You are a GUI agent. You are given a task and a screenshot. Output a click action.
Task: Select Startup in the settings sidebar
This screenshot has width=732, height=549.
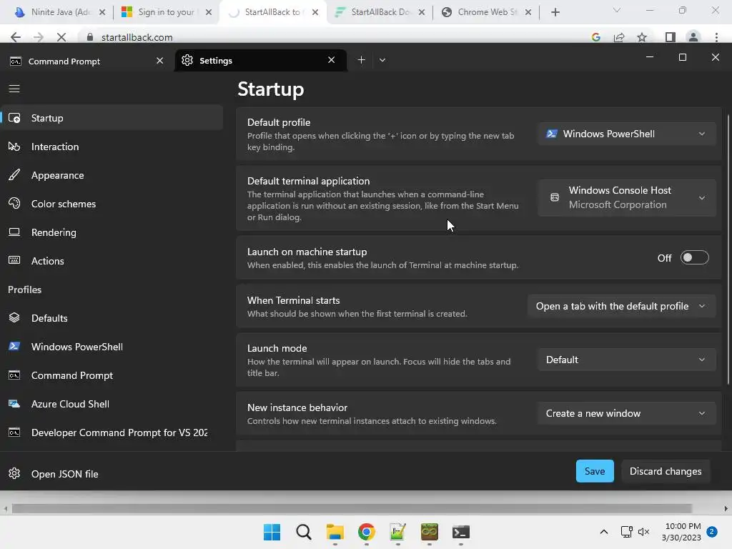[x=112, y=118]
